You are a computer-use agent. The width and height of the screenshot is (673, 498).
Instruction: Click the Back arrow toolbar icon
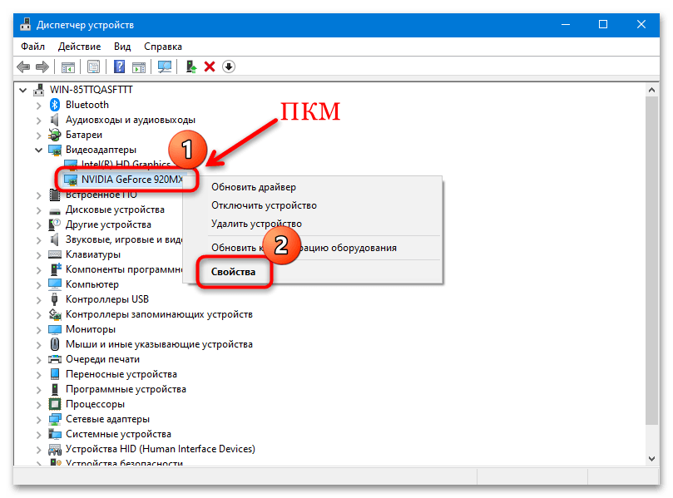22,67
